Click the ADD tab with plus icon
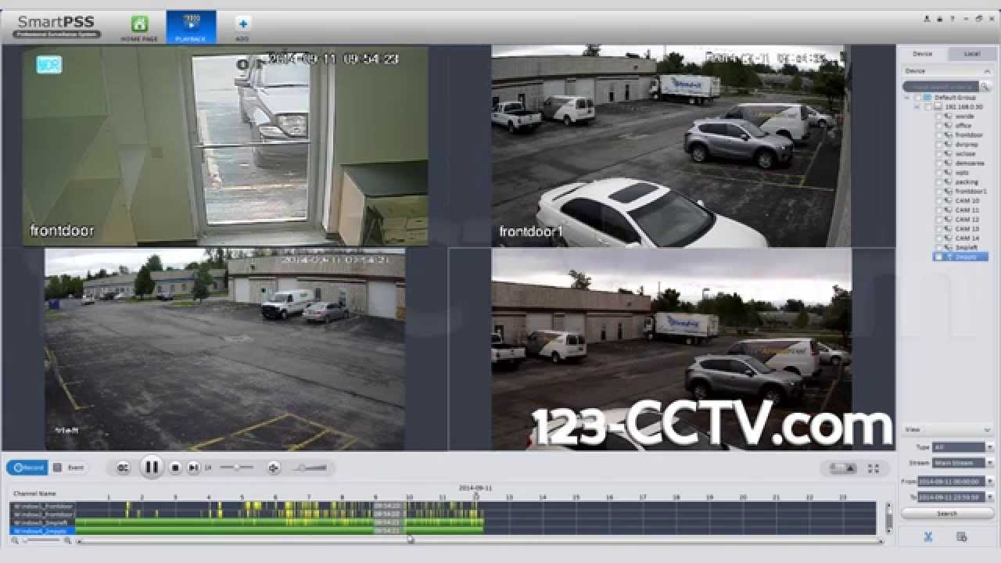The image size is (1001, 563). [x=242, y=27]
